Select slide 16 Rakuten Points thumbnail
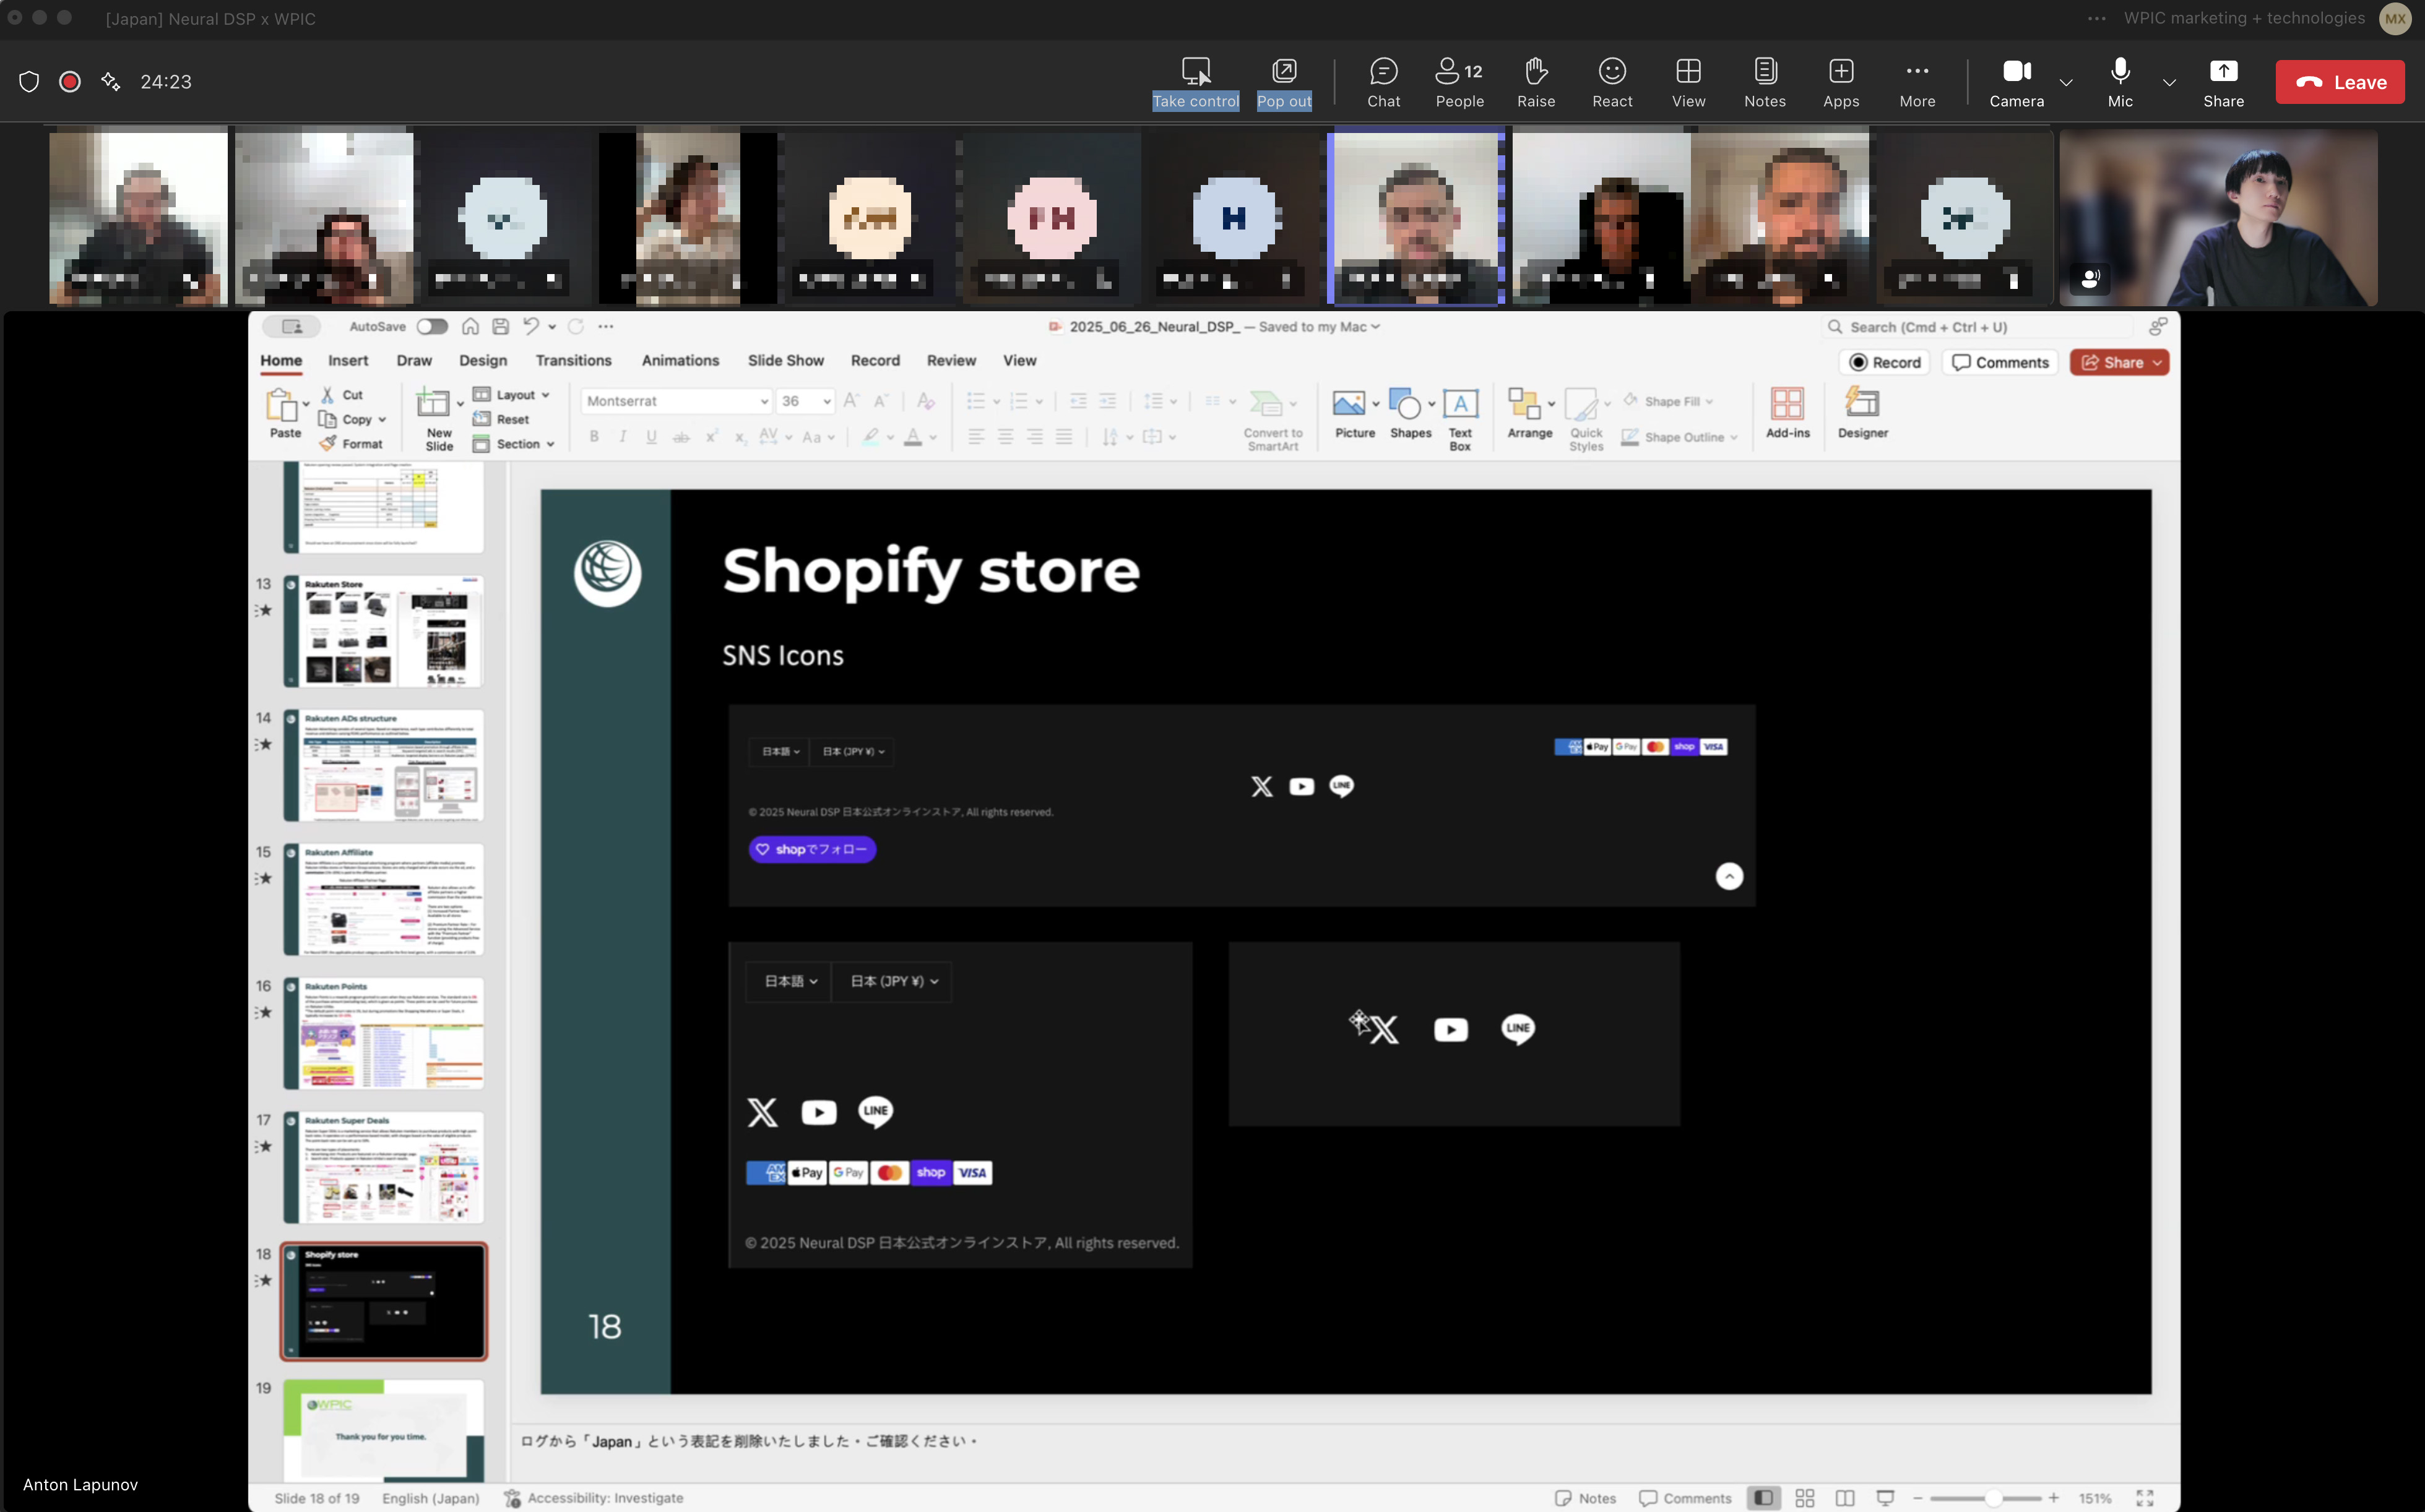Viewport: 2425px width, 1512px height. [383, 1033]
